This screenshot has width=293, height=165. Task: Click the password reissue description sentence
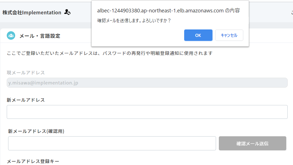click(110, 53)
